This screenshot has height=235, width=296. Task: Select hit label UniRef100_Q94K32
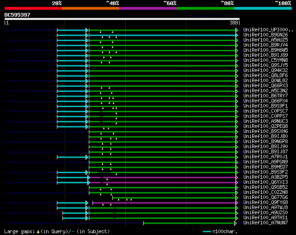(x=265, y=71)
